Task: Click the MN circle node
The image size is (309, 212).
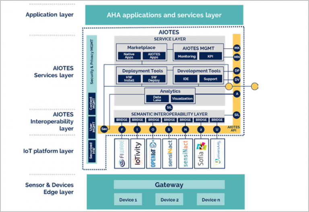Action: click(237, 57)
